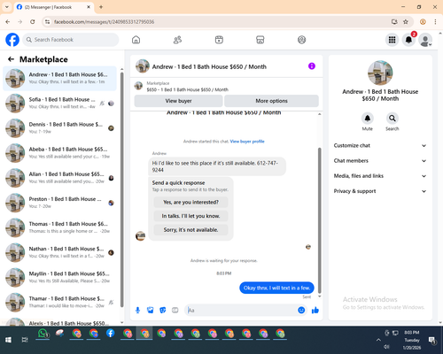Select the Messenger | Facebook browser tab
Image resolution: width=443 pixels, height=354 pixels.
pyautogui.click(x=53, y=7)
